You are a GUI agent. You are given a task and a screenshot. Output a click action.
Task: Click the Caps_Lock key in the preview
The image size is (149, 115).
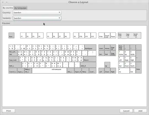tap(14, 59)
